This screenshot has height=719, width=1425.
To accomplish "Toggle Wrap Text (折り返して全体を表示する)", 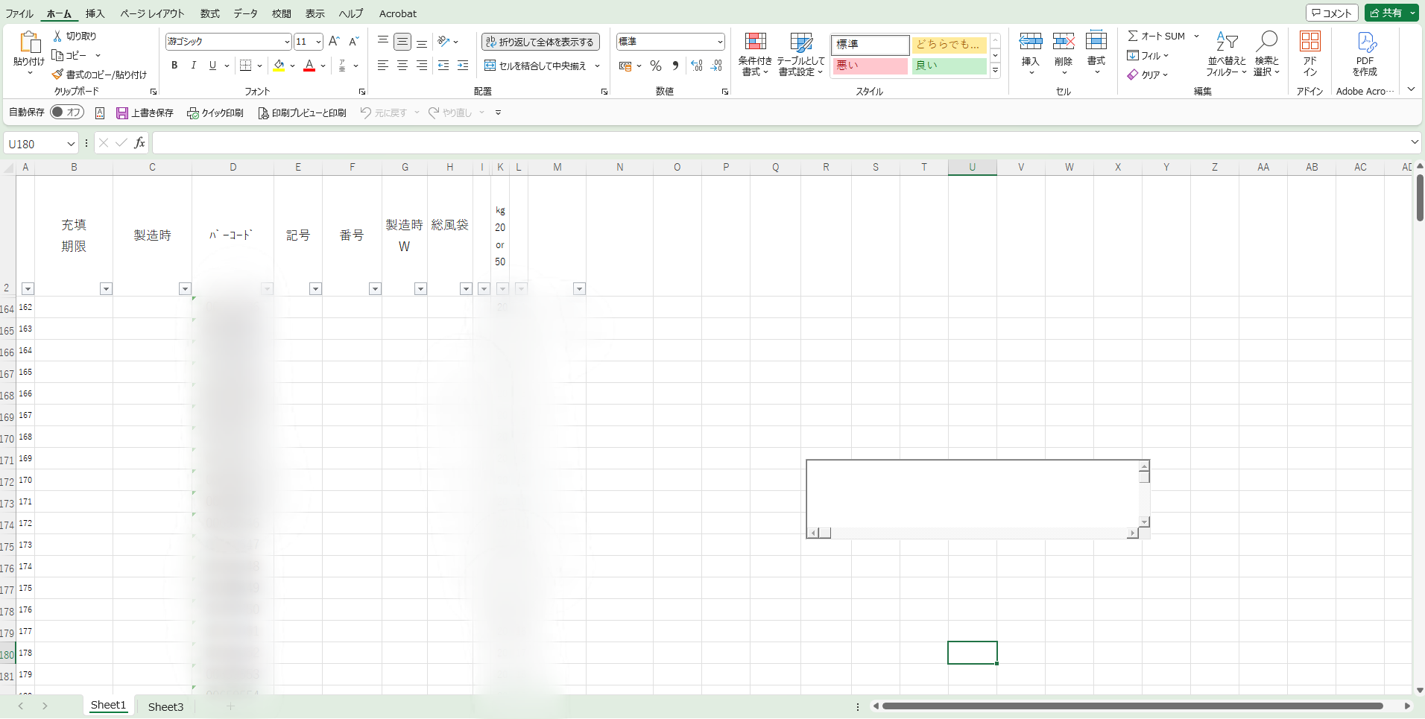I will click(x=540, y=42).
